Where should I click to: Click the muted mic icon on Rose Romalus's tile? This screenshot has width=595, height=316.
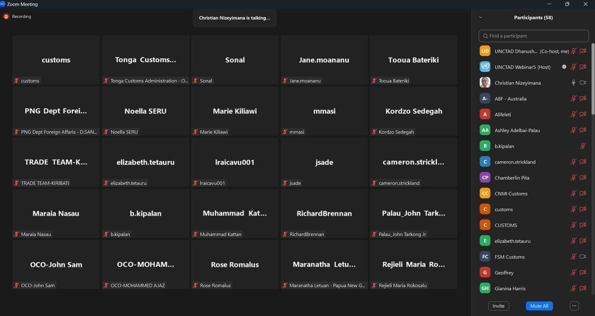coord(196,285)
